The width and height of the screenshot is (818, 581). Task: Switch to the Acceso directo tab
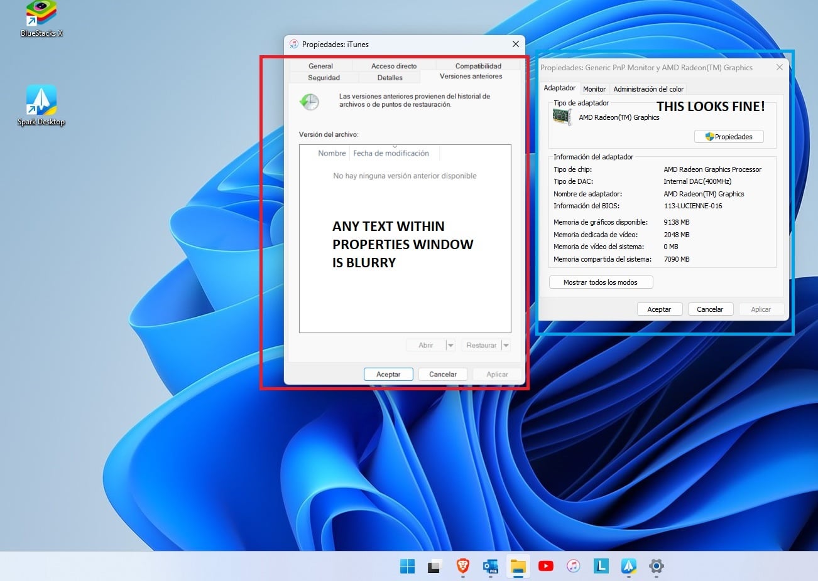tap(394, 66)
